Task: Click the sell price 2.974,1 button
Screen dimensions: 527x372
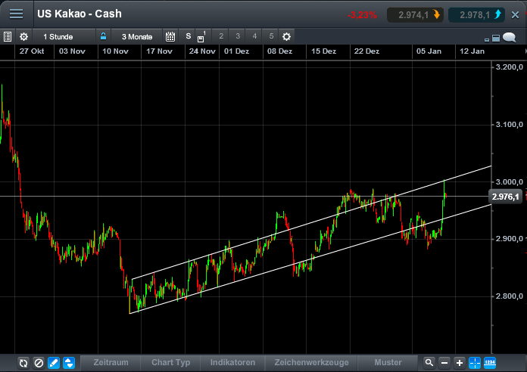Action: point(415,14)
